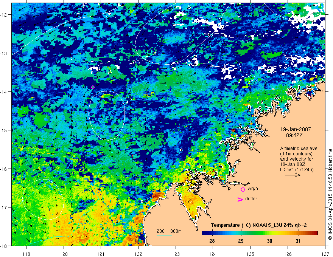The height and width of the screenshot is (257, 333).
Task: Click the dark red end of temperature colorbar
Action: pos(315,233)
